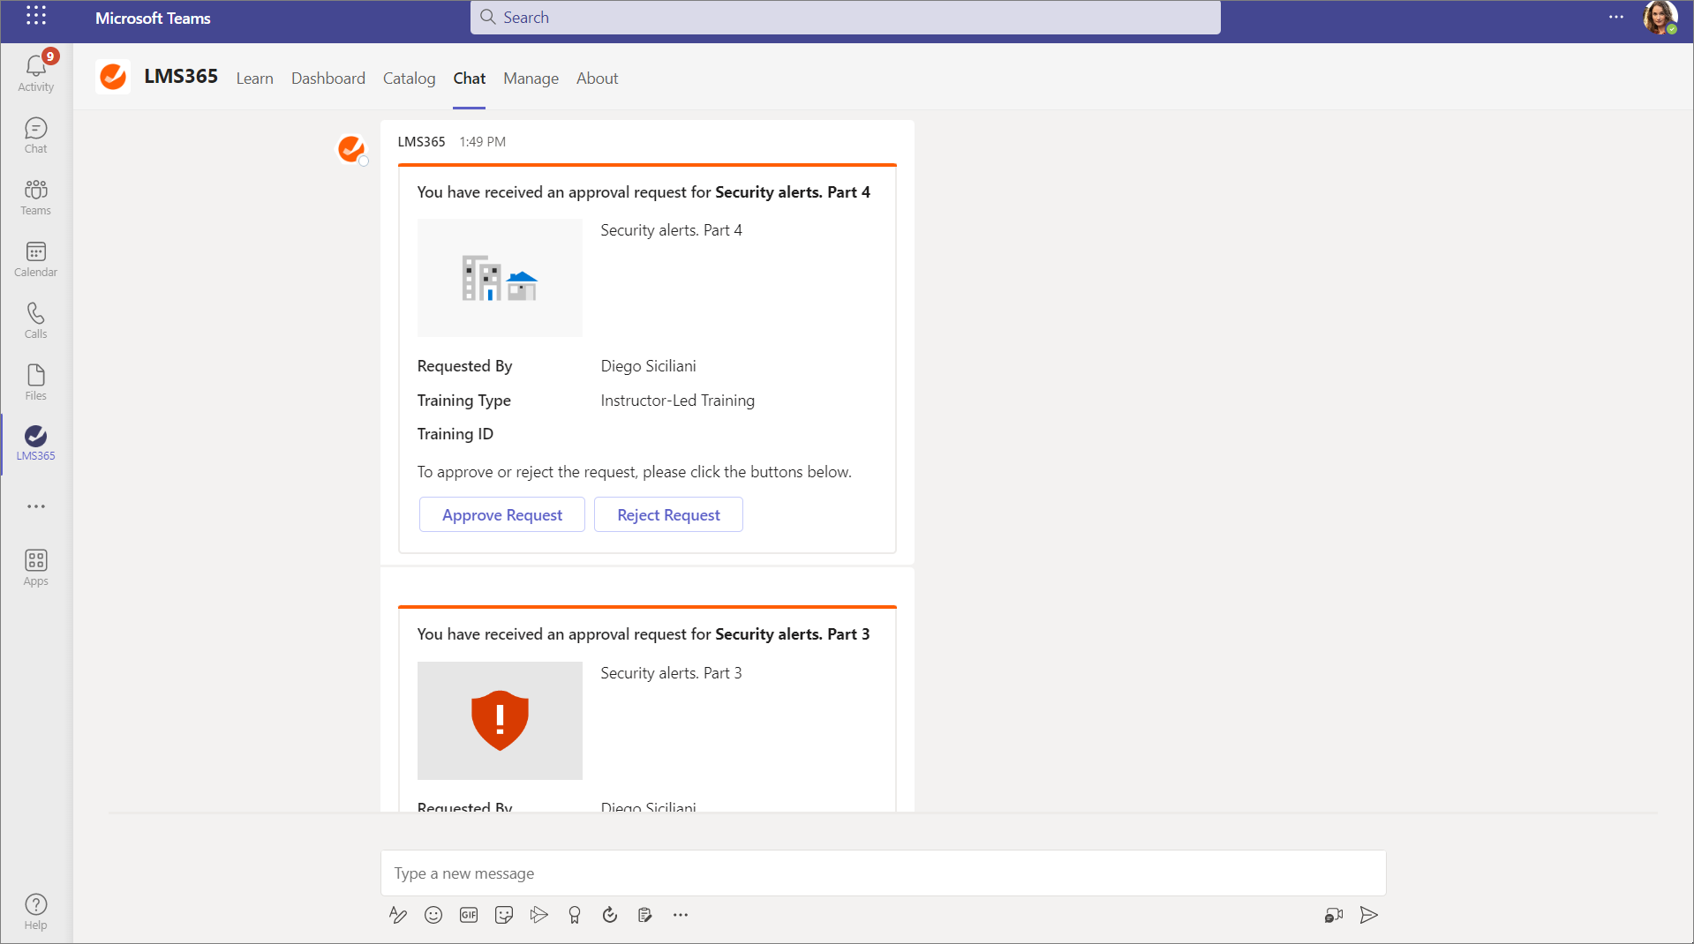1694x944 pixels.
Task: Click the Security alerts Part 3 thumbnail
Action: coord(500,720)
